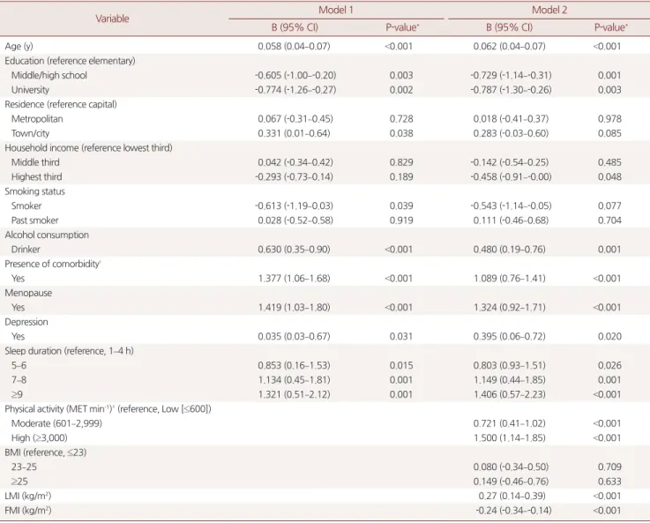Click the 'BMI (reference, ≤23)' heading
The width and height of the screenshot is (650, 523).
[x=46, y=452]
